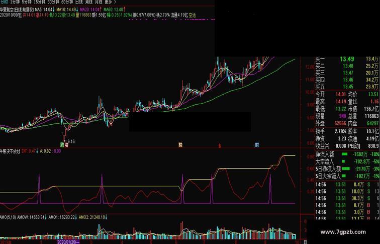The width and height of the screenshot is (380, 244).
Task: Click the small red marker before 财
Action: [220, 146]
